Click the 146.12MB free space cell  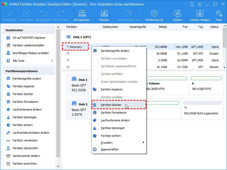coord(181,47)
